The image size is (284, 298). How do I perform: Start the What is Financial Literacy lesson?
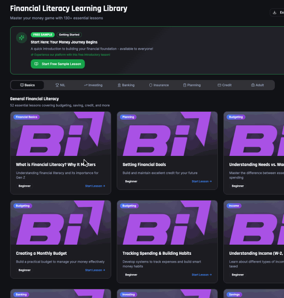95,186
